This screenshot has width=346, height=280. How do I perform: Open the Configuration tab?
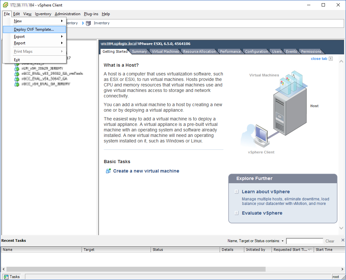[x=257, y=51]
